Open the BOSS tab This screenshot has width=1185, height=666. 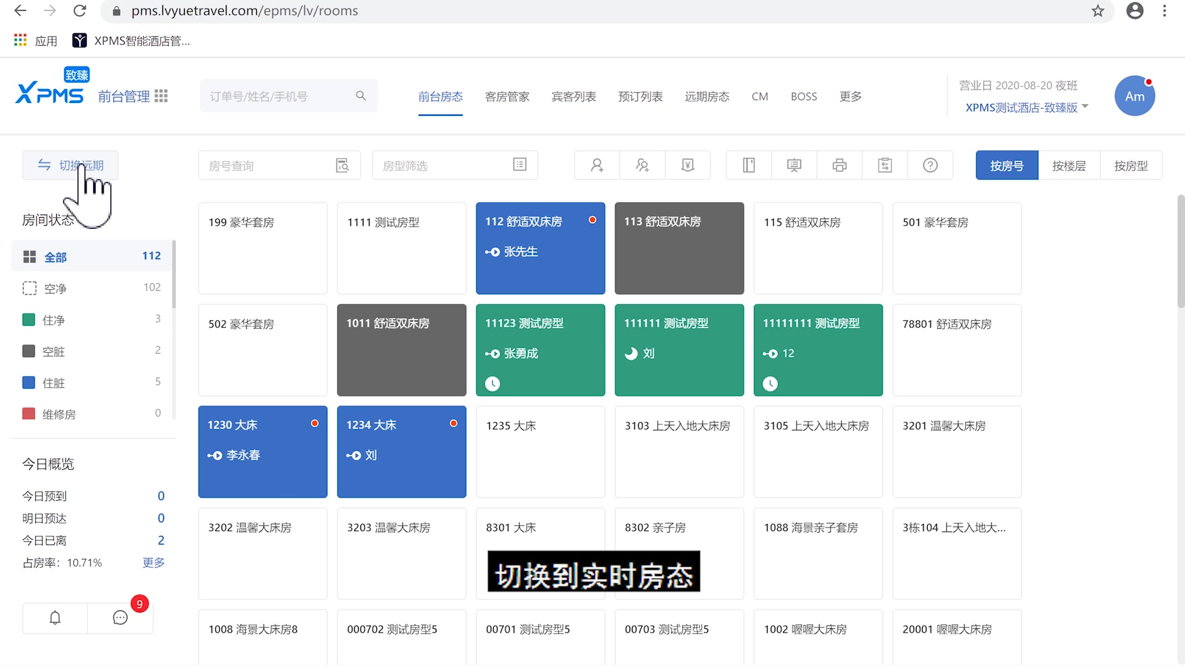coord(804,96)
